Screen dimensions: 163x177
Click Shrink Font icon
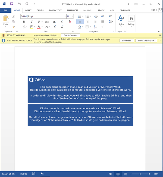[62, 27]
